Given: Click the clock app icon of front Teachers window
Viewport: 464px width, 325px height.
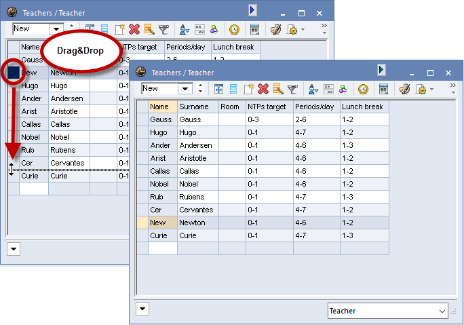Looking at the screenshot, I should 141,72.
